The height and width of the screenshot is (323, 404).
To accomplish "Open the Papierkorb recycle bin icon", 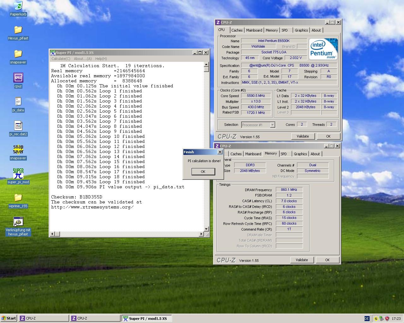I will (x=18, y=9).
